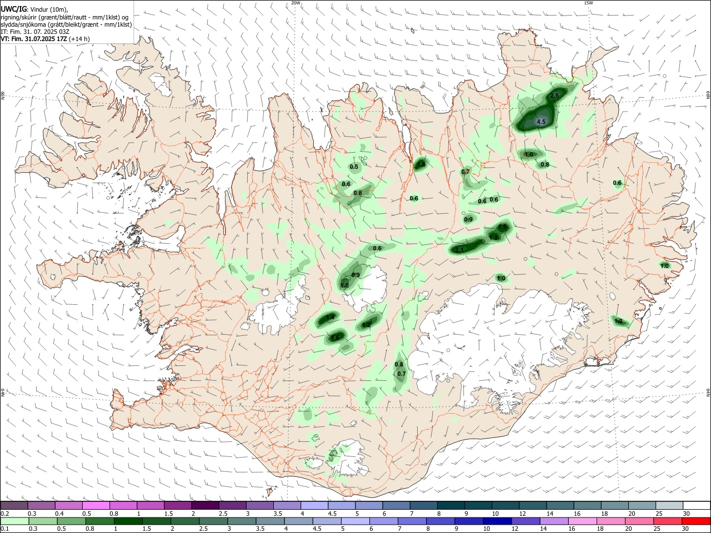Viewport: 711px width, 533px height.
Task: Click the 'slydda/snjókoma' legend description line
Action: click(x=66, y=24)
